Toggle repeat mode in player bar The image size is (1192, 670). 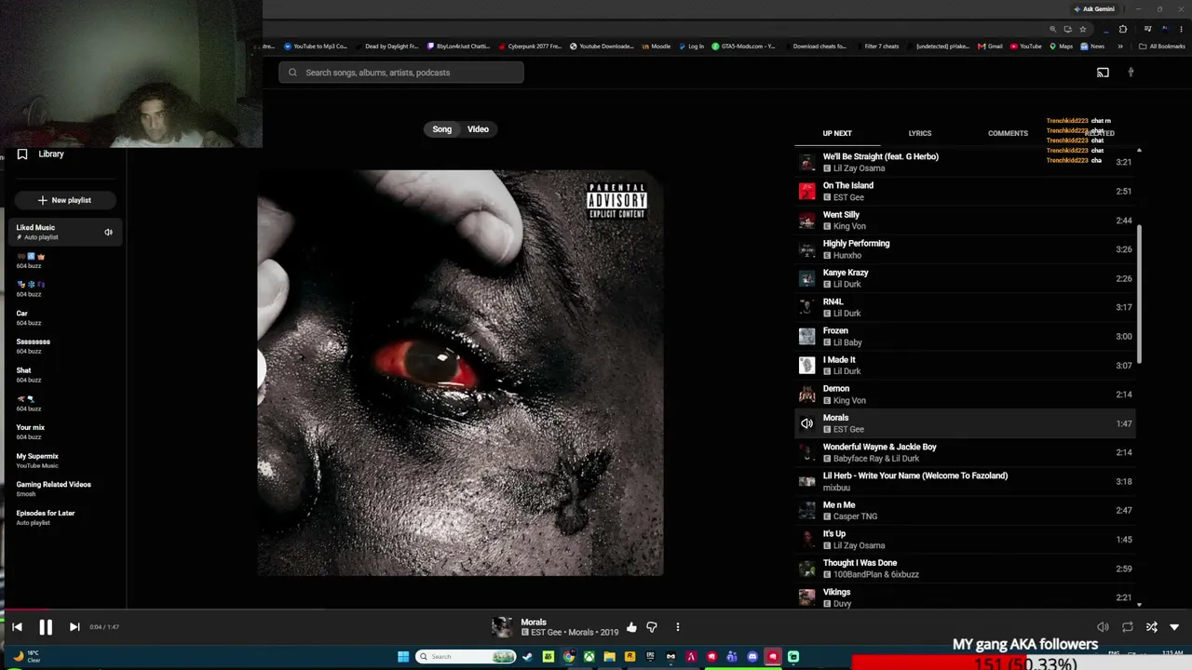tap(1127, 627)
